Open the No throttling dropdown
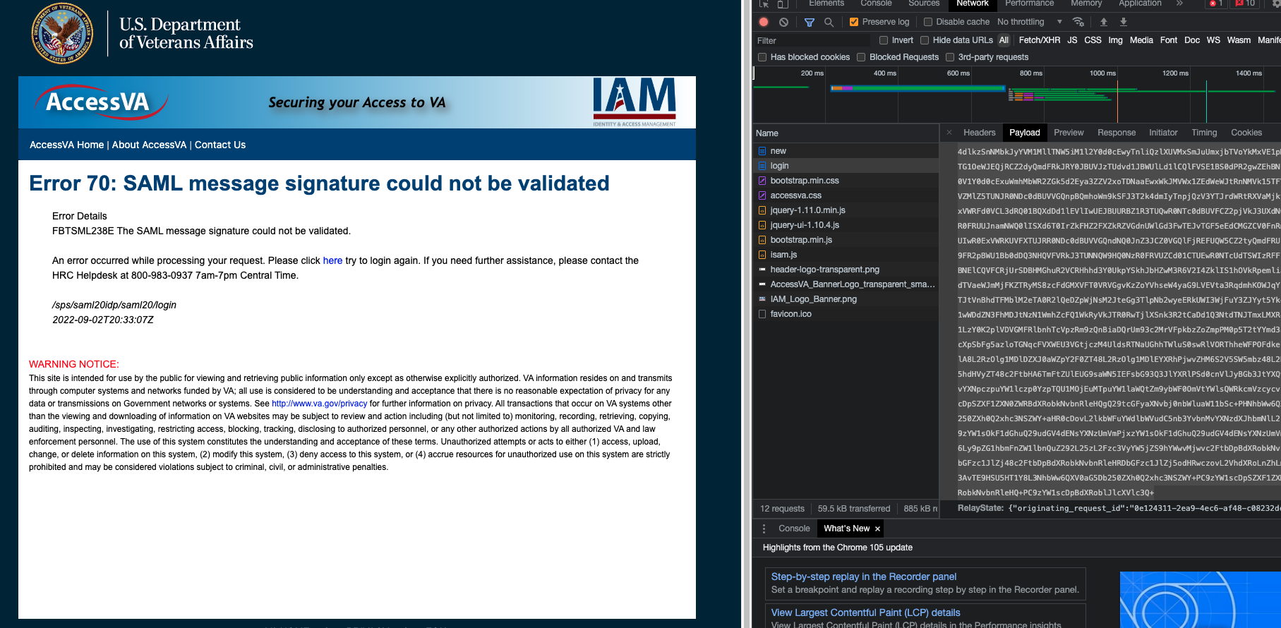 [x=1029, y=22]
